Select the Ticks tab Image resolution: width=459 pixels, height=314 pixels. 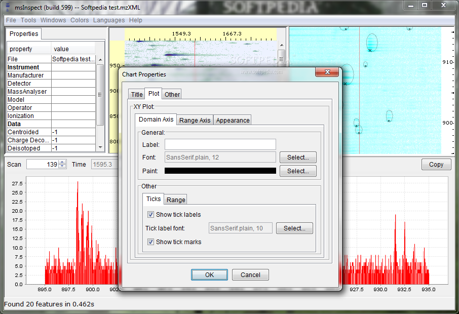click(154, 199)
